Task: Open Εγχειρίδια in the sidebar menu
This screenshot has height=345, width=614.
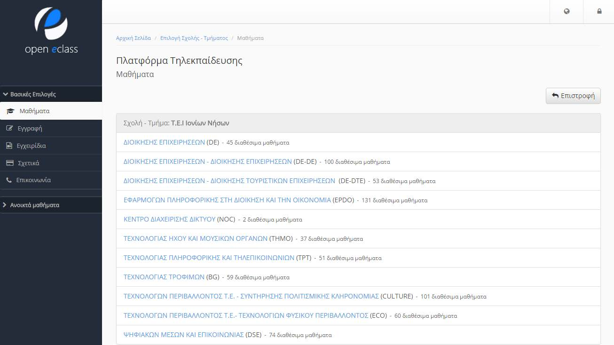Action: click(x=51, y=146)
